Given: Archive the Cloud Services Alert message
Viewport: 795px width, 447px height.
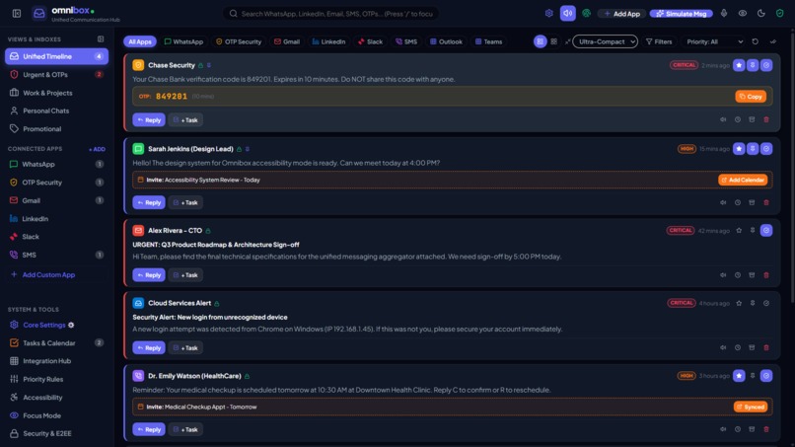Looking at the screenshot, I should tap(752, 347).
